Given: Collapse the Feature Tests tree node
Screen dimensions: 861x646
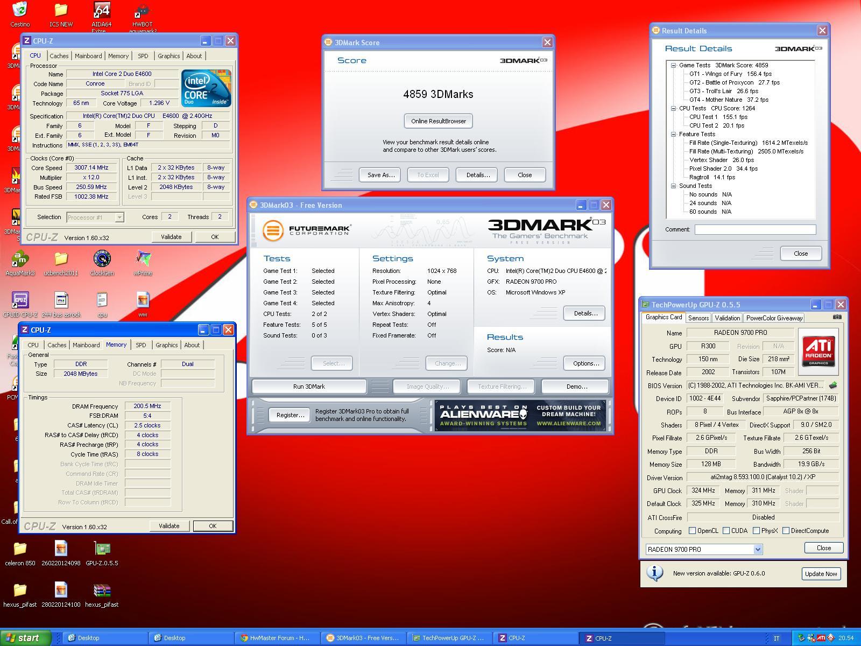Looking at the screenshot, I should [673, 134].
